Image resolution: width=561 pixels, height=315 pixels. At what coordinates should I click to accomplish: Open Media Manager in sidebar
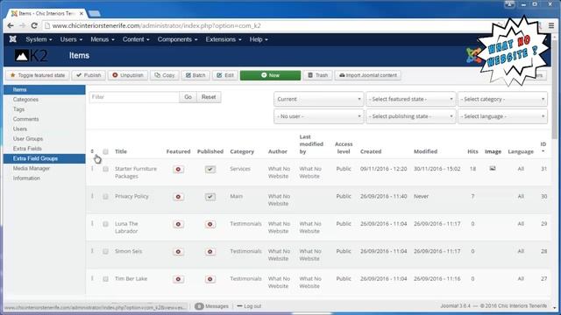[32, 168]
